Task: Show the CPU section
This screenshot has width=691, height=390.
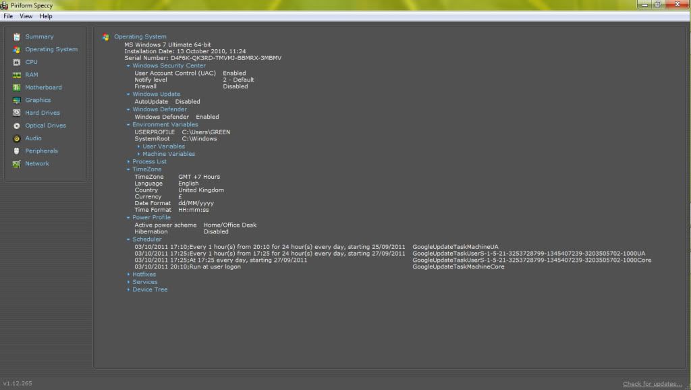Action: point(31,62)
